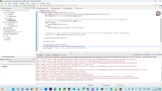Click the green Run button in toolbar

[x=30, y=6]
